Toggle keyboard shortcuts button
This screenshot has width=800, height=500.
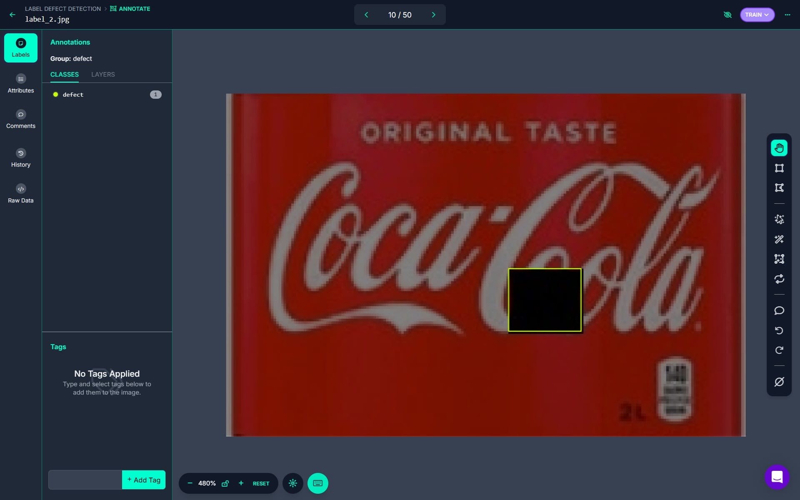[318, 483]
